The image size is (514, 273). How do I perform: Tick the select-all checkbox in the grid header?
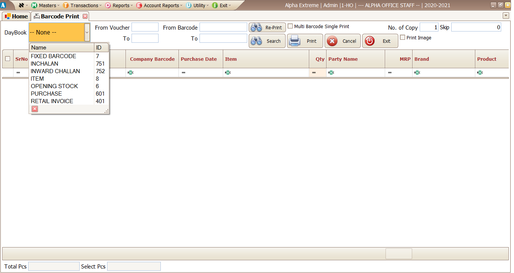pos(8,59)
